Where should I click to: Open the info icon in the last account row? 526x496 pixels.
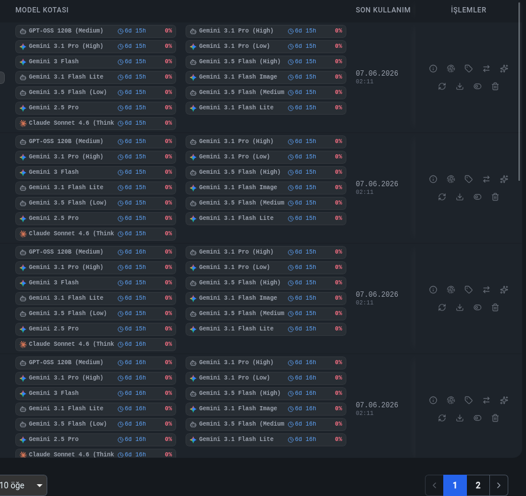click(x=433, y=400)
